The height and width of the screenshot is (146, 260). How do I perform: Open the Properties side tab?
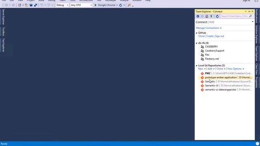pos(256,82)
